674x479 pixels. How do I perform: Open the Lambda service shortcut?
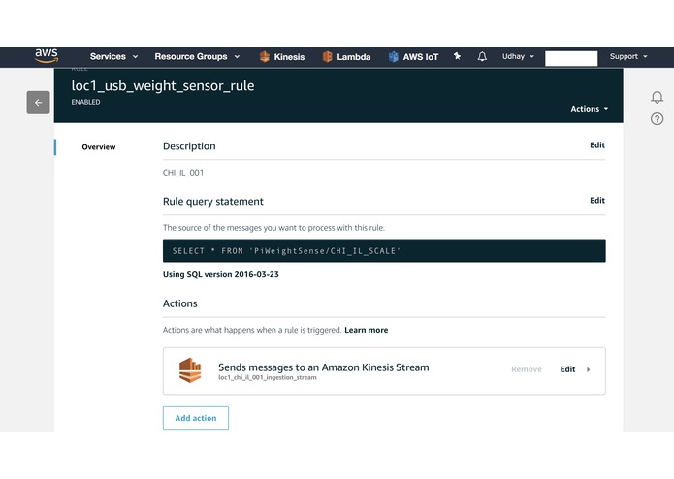click(x=346, y=56)
